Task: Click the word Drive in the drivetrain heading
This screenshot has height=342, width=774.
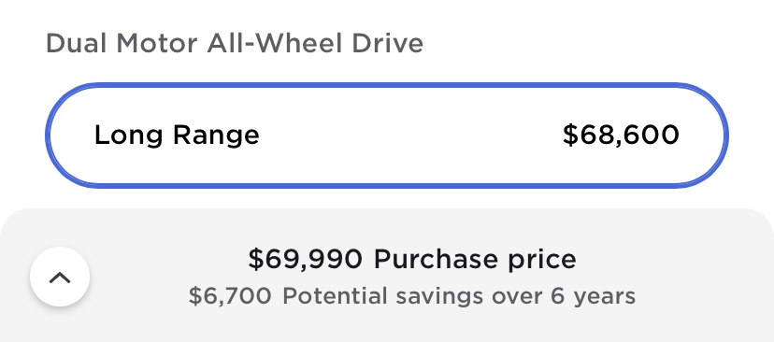Action: click(x=388, y=43)
